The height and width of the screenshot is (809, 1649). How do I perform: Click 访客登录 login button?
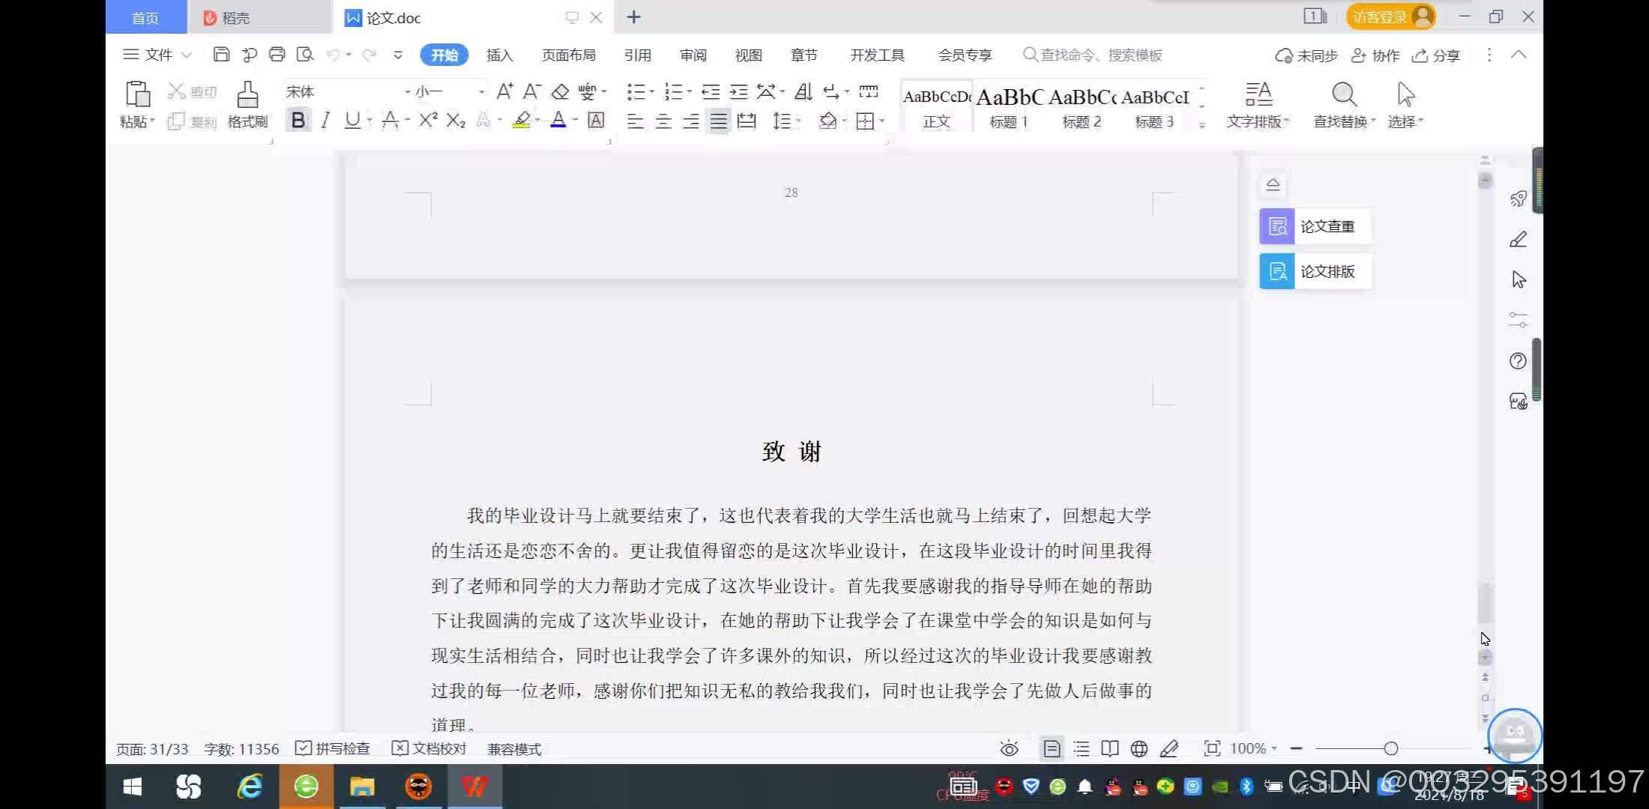1391,16
